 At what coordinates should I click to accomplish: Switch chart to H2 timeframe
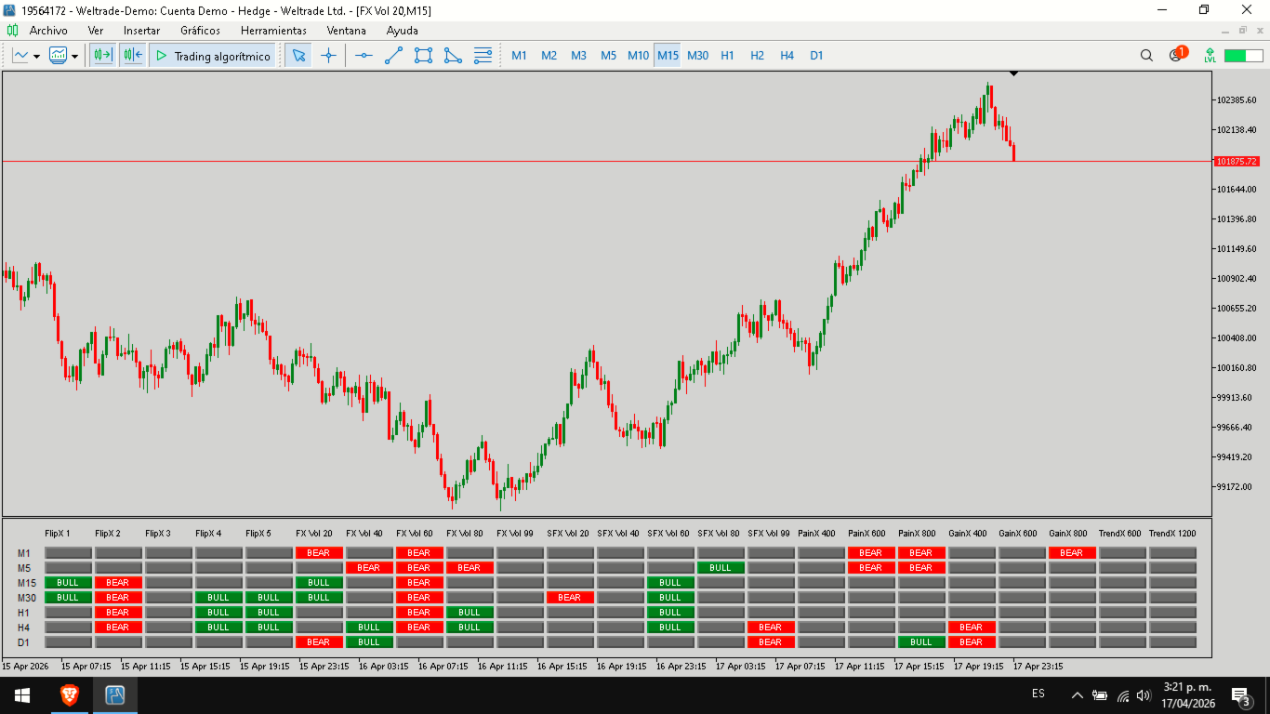pos(757,56)
